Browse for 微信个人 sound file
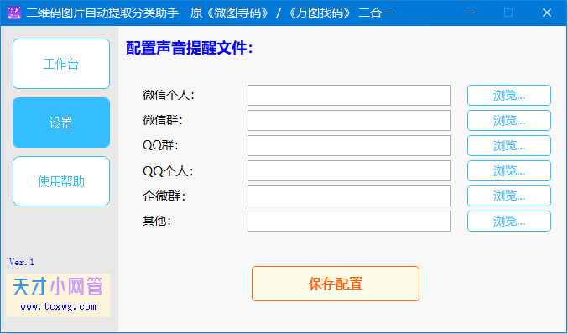 [509, 96]
